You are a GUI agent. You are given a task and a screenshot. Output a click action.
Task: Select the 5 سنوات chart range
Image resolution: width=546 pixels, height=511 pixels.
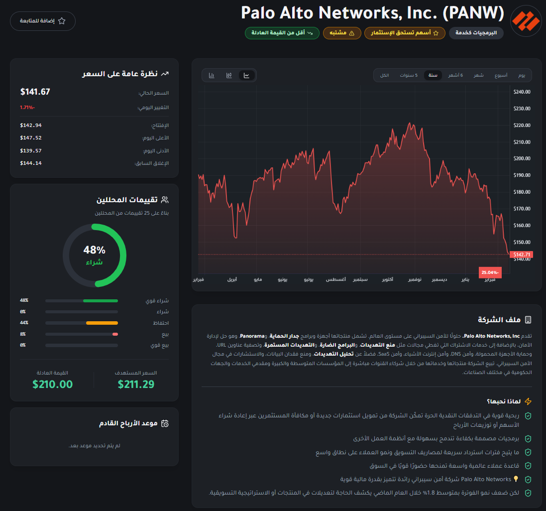409,75
